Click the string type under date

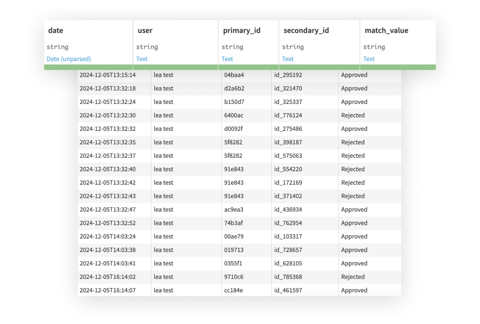point(58,47)
